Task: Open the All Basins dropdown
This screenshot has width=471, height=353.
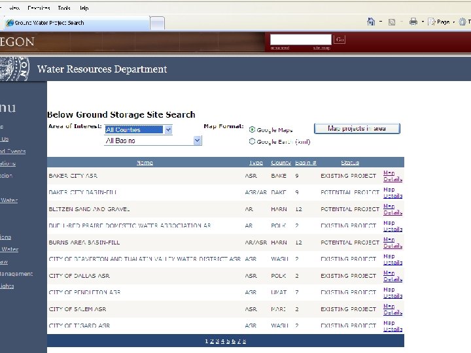Action: point(153,141)
